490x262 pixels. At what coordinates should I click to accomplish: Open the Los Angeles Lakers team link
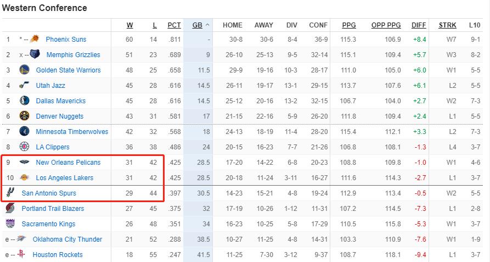click(x=64, y=177)
